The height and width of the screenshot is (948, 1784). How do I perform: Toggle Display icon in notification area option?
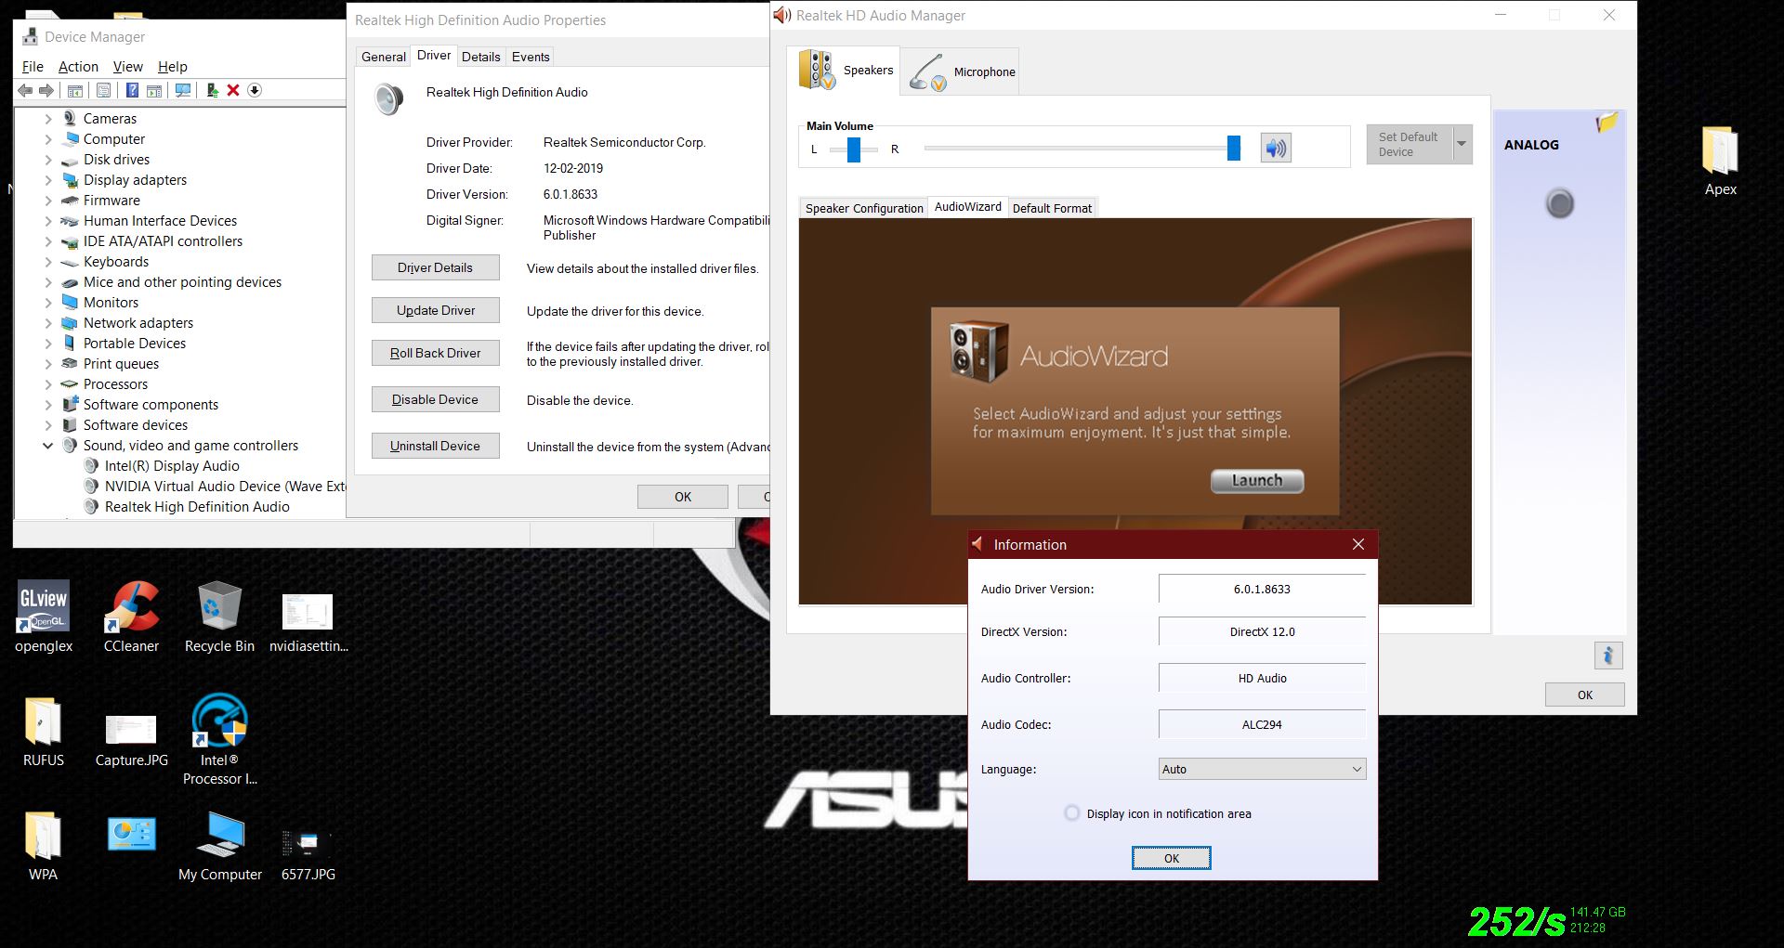pyautogui.click(x=1072, y=813)
